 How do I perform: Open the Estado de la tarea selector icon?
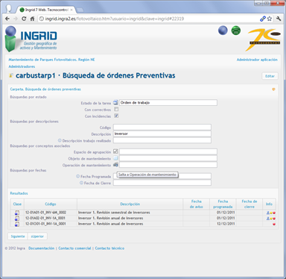coord(115,102)
